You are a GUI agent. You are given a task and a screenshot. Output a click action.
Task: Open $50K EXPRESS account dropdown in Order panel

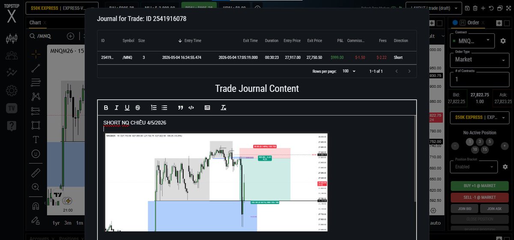click(x=479, y=117)
